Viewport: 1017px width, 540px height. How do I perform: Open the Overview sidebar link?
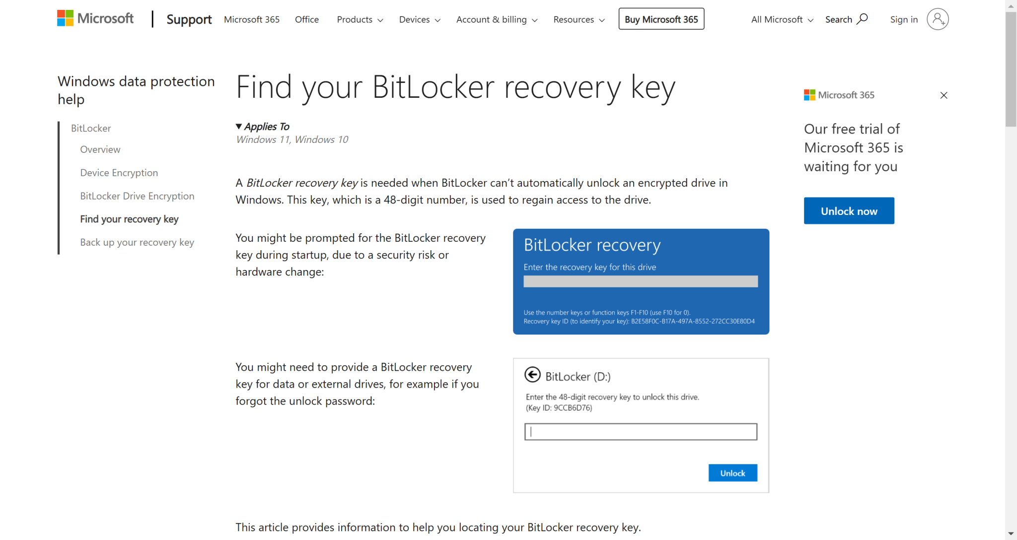[x=100, y=149]
